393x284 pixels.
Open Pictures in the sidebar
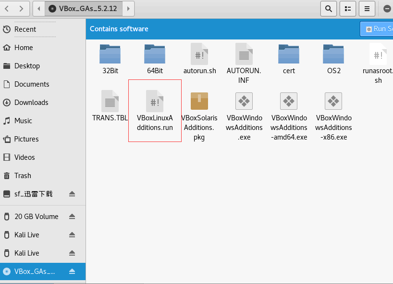pyautogui.click(x=43, y=139)
